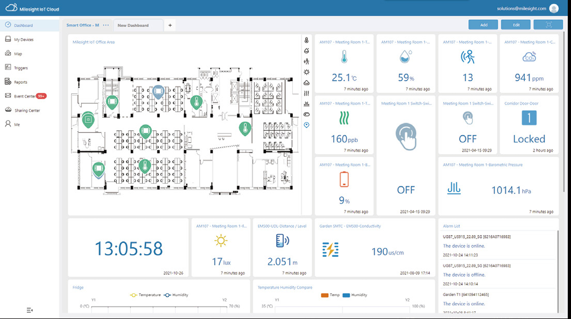Viewport: 571px width, 319px height.
Task: Click the 25.1 °C temperature widget icon
Action: click(x=344, y=57)
